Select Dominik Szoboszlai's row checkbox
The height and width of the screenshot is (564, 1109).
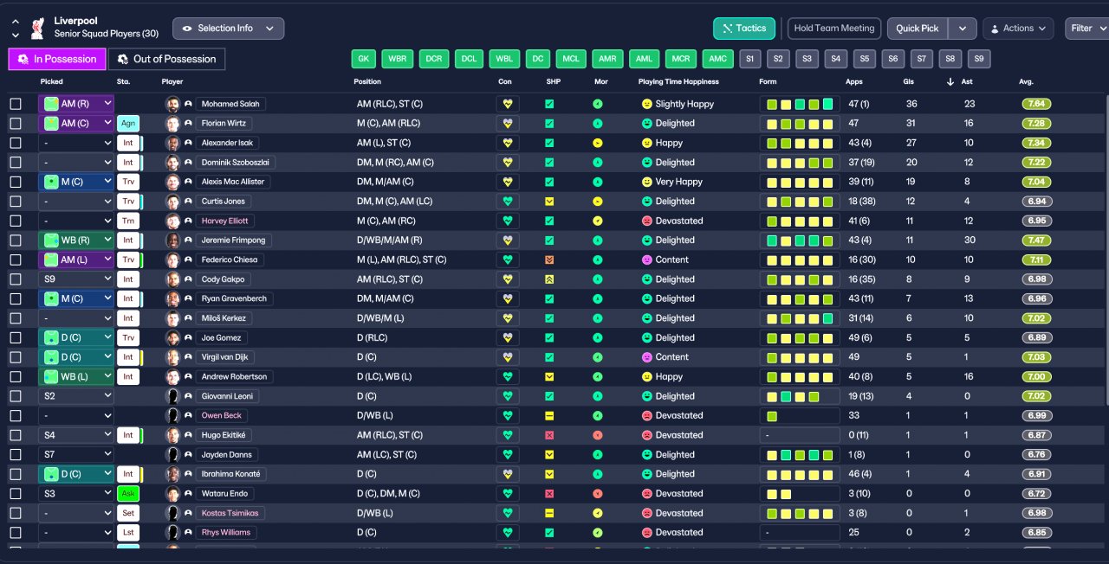point(16,163)
